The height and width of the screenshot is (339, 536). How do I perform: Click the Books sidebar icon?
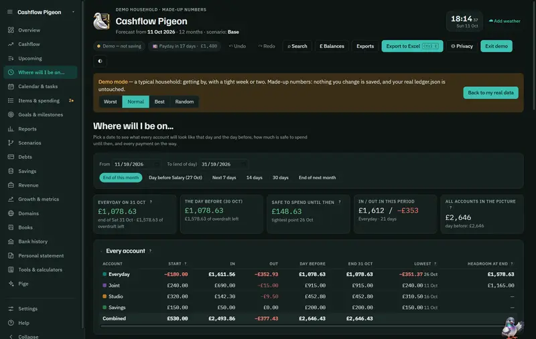[x=11, y=227]
